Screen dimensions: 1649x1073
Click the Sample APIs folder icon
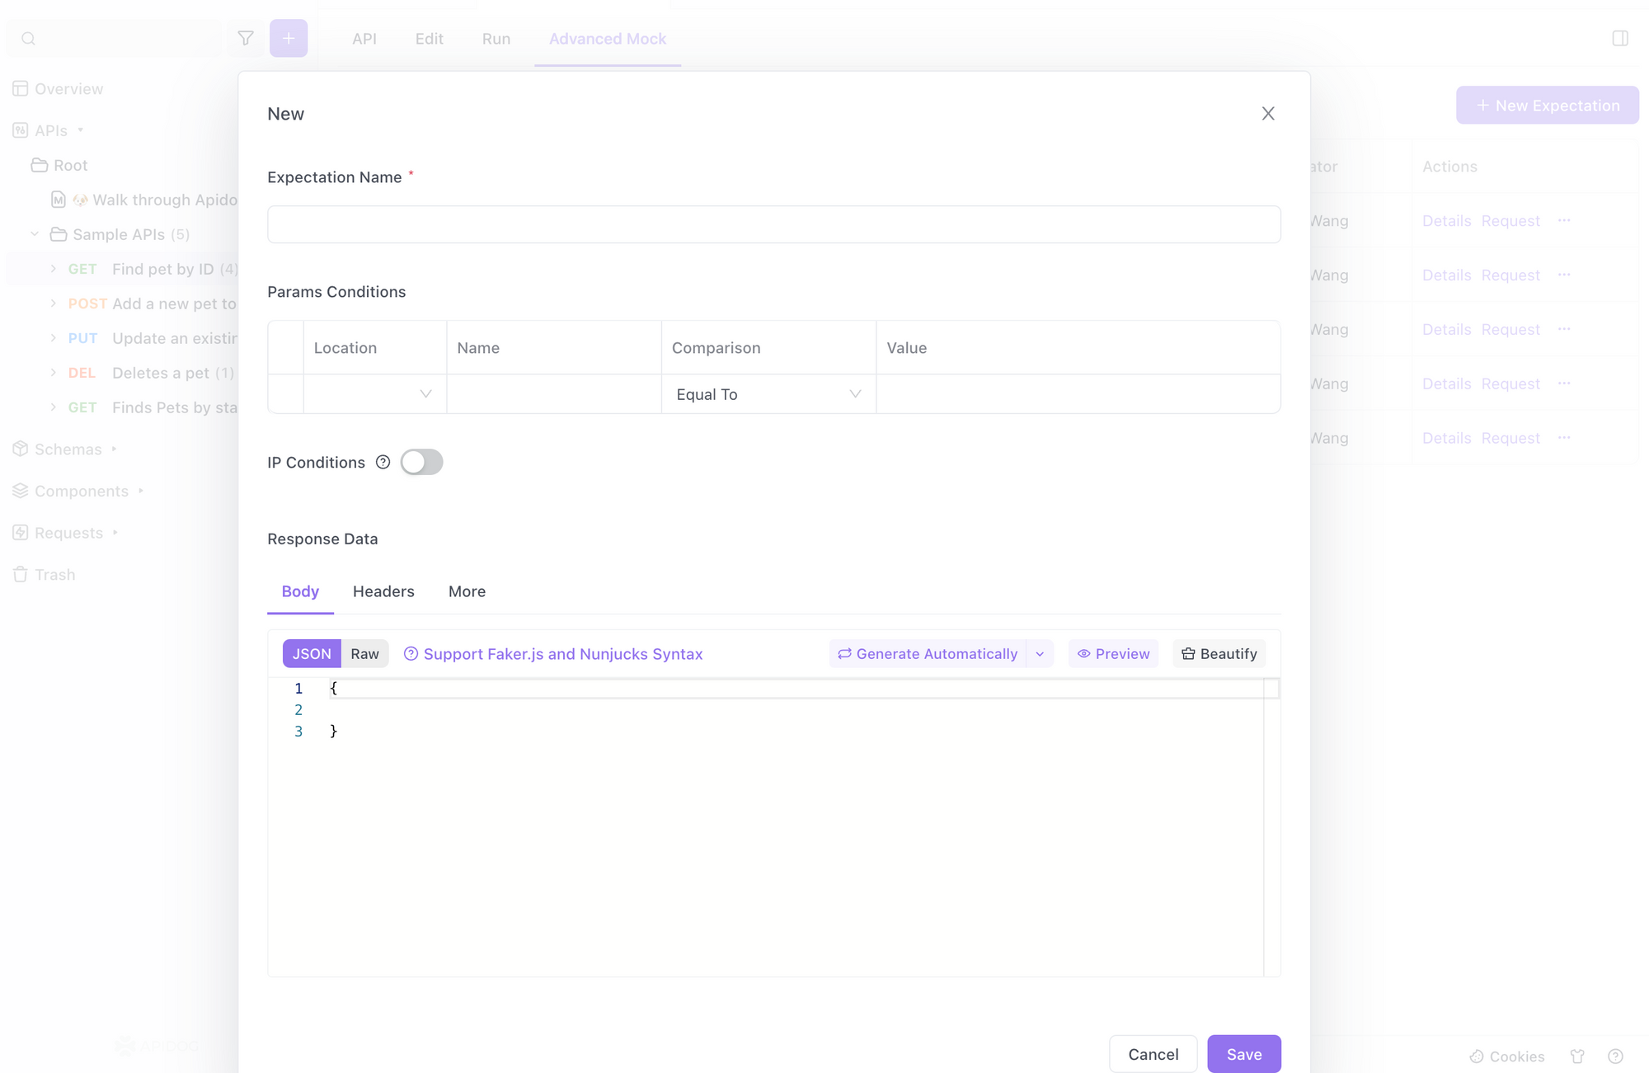tap(59, 234)
